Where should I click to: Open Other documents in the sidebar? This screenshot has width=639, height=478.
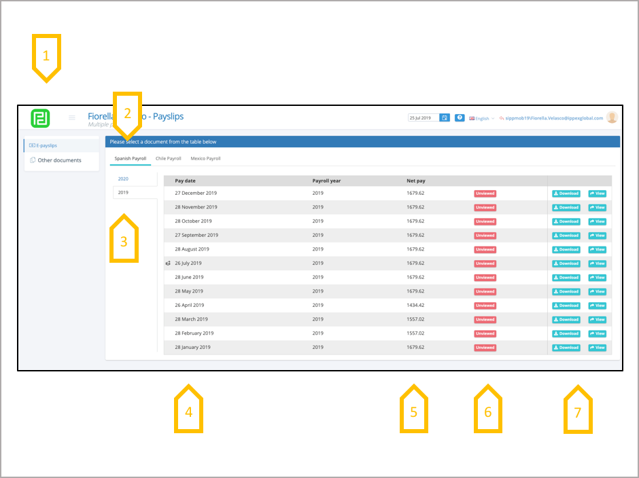coord(58,160)
